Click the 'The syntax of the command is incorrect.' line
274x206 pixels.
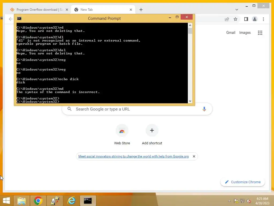click(x=58, y=92)
